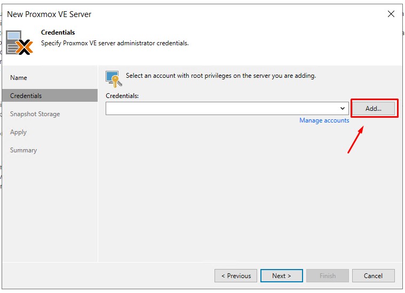
Task: Cancel the server wizard
Action: (373, 276)
